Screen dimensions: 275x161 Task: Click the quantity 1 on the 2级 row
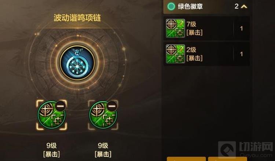pyautogui.click(x=242, y=54)
